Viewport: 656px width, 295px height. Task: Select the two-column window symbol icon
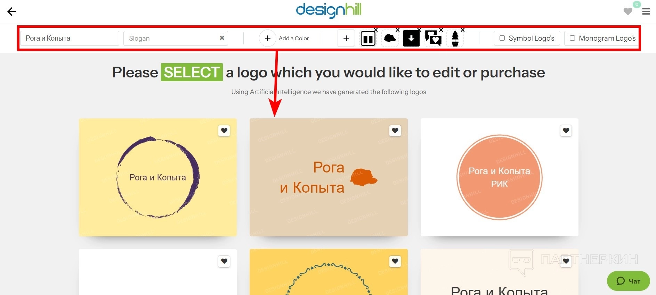pos(368,39)
